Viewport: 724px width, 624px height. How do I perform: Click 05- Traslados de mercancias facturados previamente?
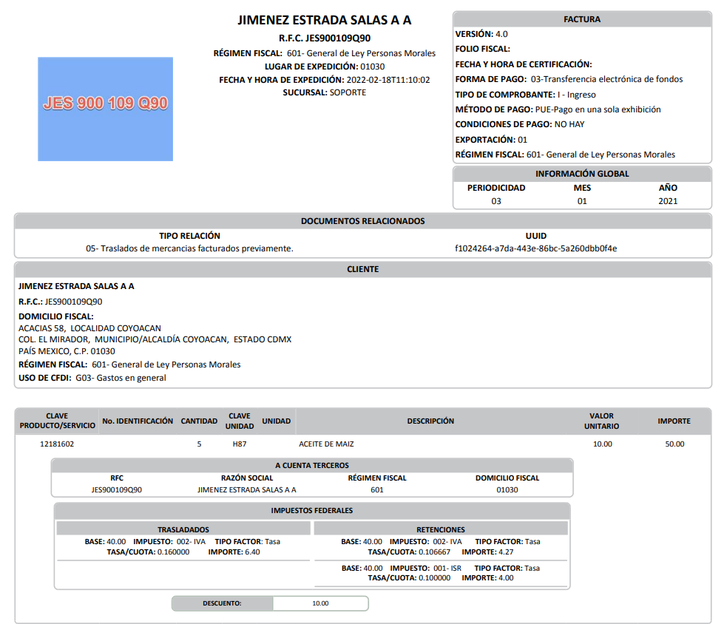tap(189, 248)
